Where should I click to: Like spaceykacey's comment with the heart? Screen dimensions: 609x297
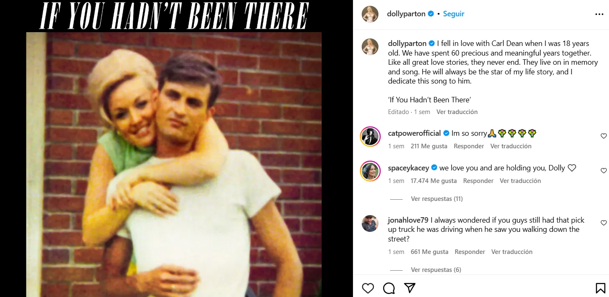[x=604, y=171]
